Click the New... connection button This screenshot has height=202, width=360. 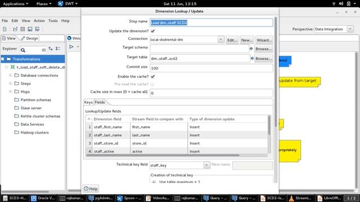tap(247, 40)
